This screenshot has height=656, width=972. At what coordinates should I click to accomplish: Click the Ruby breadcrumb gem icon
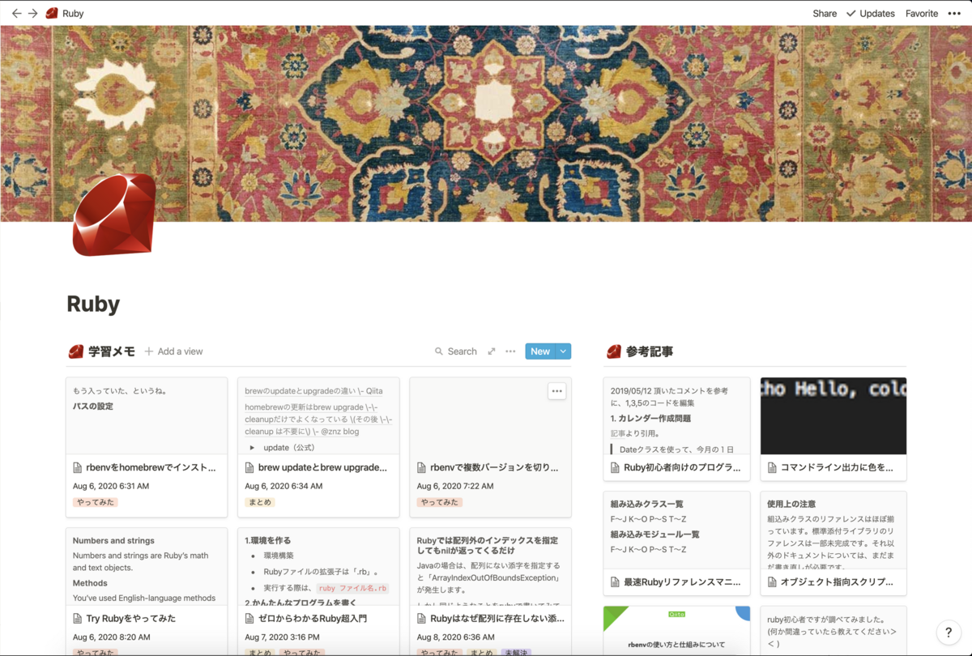coord(52,13)
